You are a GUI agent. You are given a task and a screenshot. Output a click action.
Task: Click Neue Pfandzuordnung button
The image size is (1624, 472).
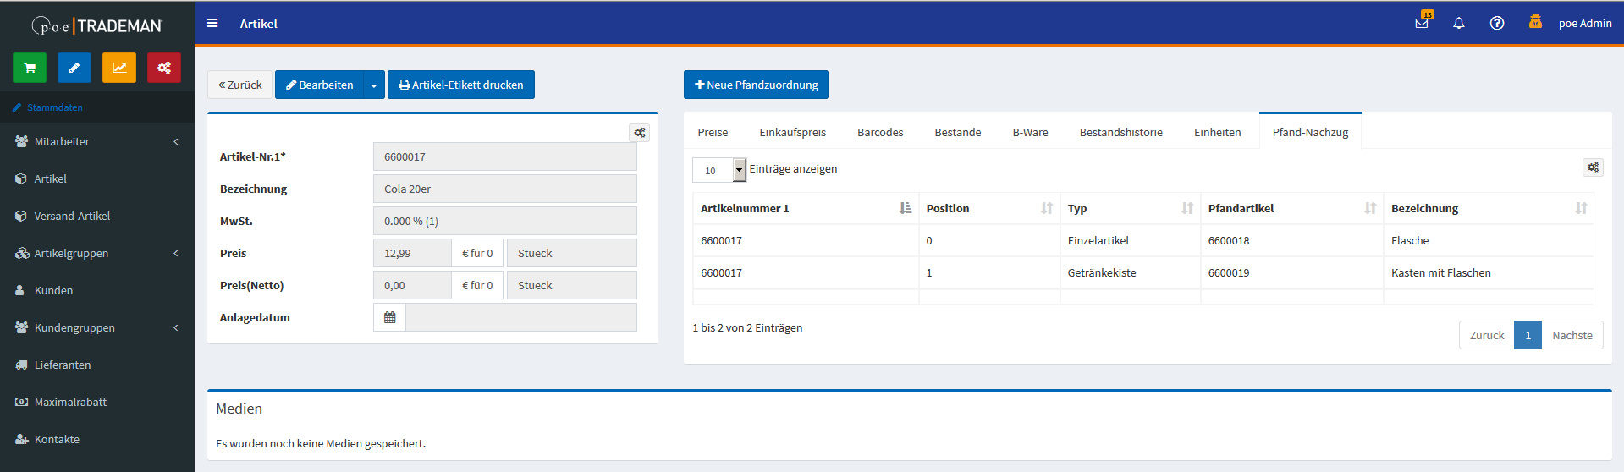[756, 85]
